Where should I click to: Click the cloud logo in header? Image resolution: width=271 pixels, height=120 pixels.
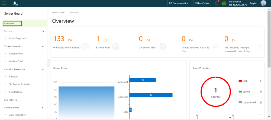(16, 4)
